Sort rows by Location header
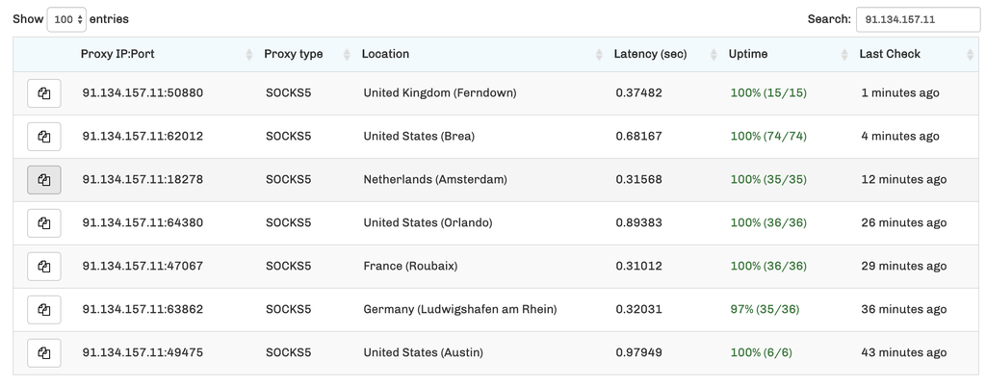Viewport: 986px width, 387px height. (385, 54)
